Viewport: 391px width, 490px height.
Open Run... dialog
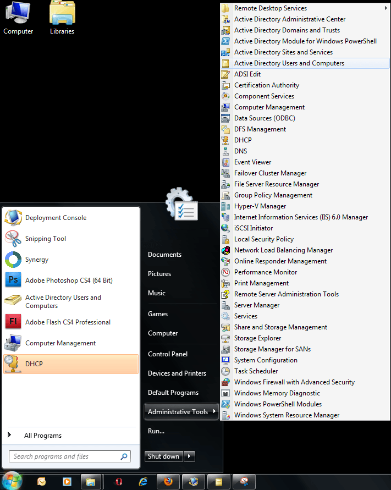point(156,431)
